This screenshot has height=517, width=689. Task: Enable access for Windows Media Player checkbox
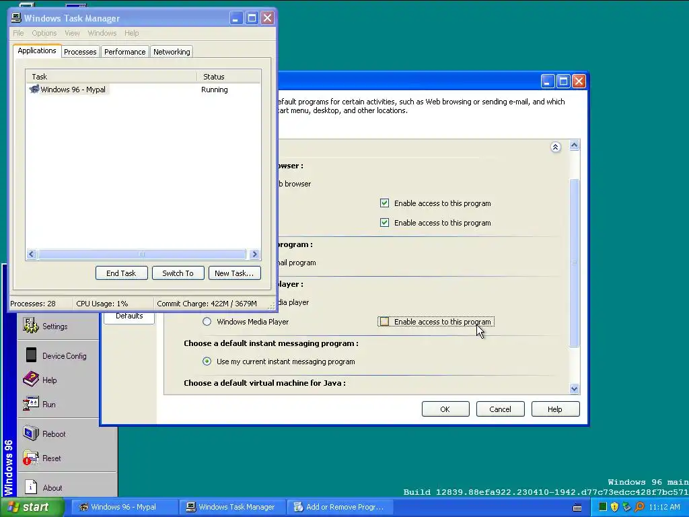(x=384, y=322)
